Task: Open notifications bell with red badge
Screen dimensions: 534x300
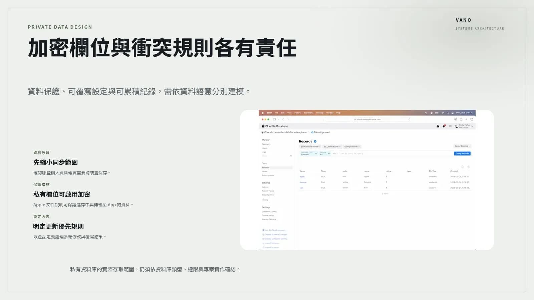Action: pyautogui.click(x=444, y=126)
